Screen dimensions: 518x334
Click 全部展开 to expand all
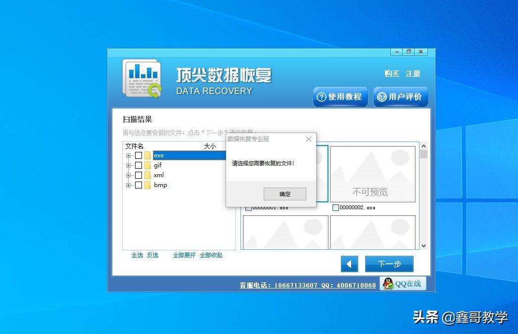point(184,255)
